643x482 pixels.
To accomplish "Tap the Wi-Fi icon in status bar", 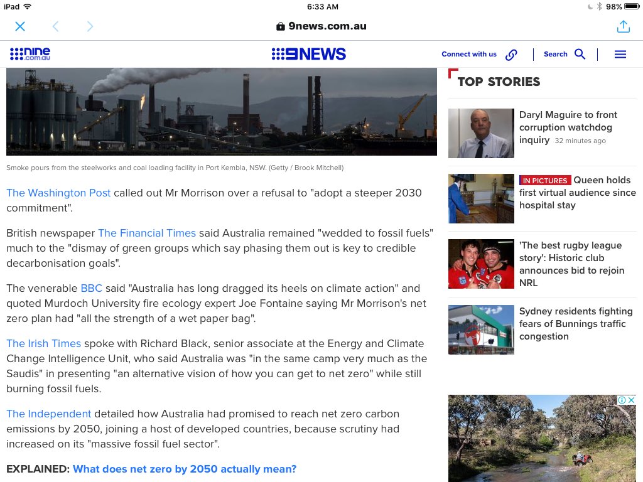I will [28, 6].
